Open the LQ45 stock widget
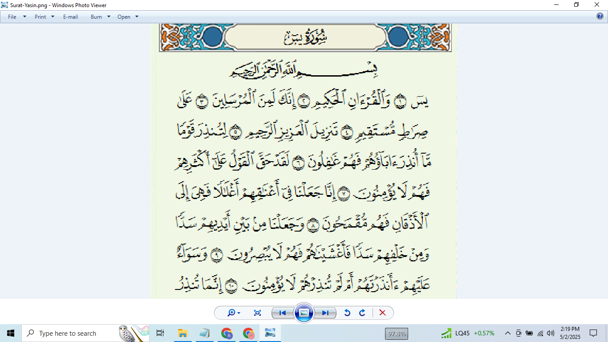This screenshot has height=342, width=608. pyautogui.click(x=468, y=333)
